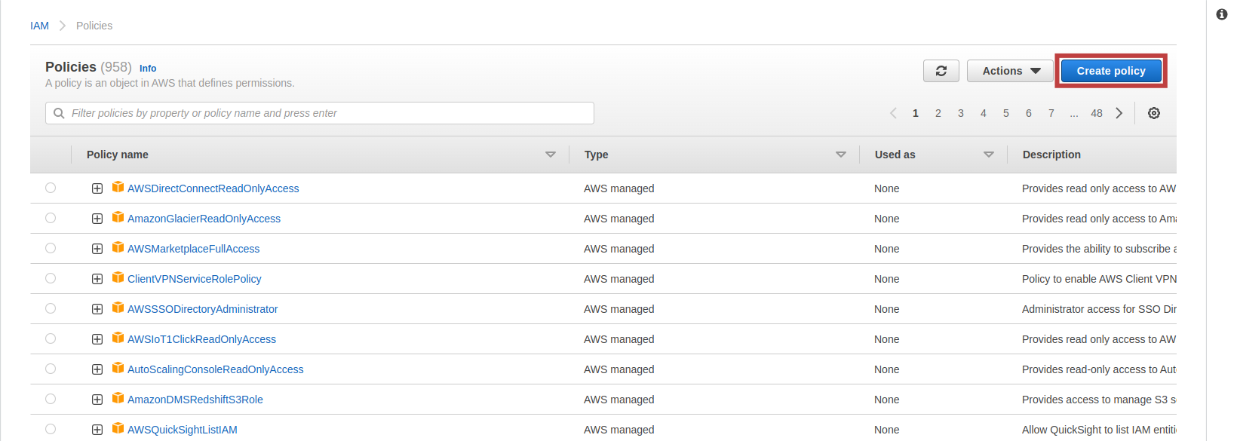
Task: Click the IAM breadcrumb link
Action: (x=39, y=26)
